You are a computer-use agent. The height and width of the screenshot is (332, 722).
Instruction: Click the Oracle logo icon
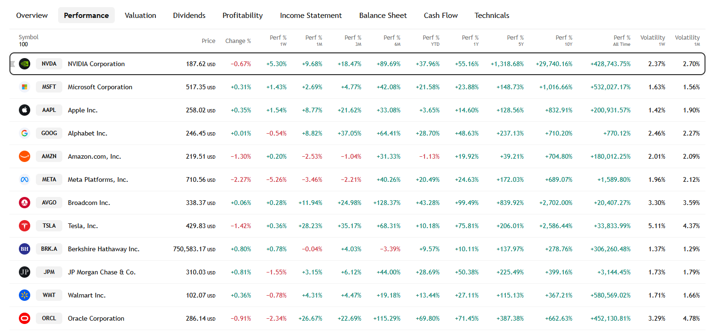coord(24,318)
